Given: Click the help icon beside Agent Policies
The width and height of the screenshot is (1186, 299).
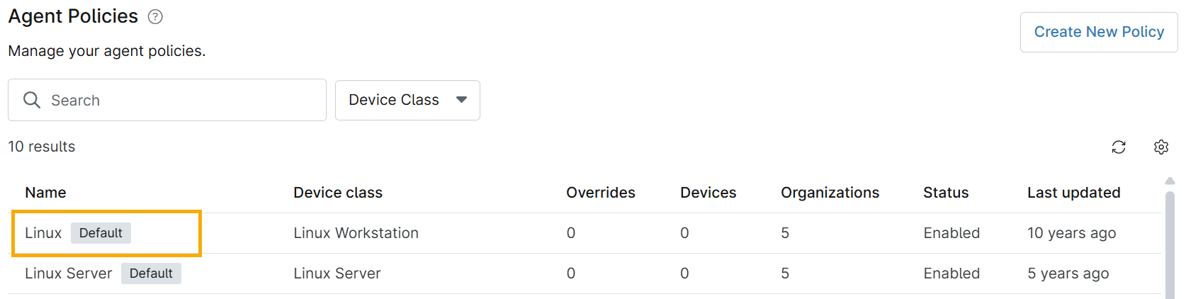Looking at the screenshot, I should (155, 17).
